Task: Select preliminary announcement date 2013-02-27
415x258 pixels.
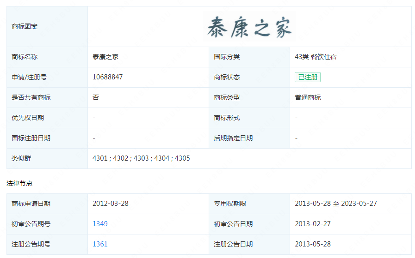Action: click(313, 224)
